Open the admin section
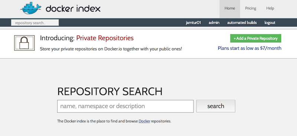 [214, 23]
